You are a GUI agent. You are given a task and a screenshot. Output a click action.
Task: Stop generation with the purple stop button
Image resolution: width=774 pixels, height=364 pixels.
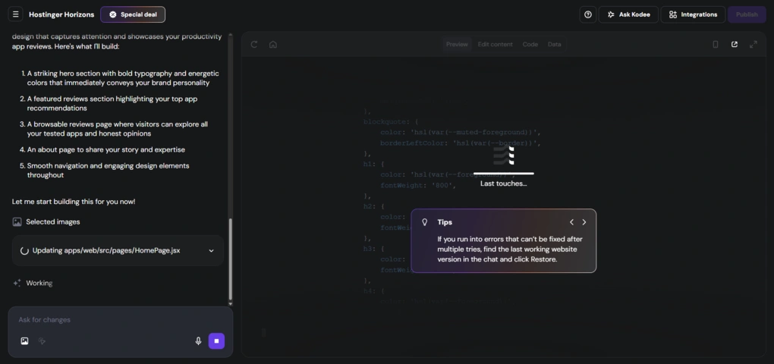(216, 340)
